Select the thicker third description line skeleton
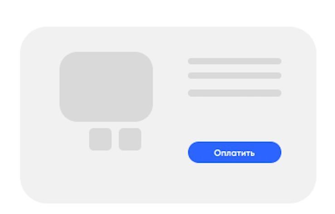The image size is (335, 214). [x=235, y=93]
